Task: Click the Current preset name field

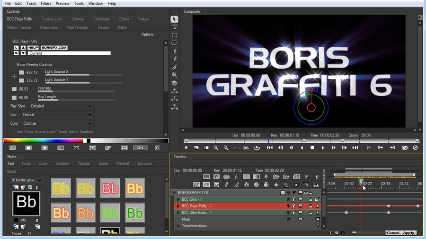Action: coord(69,53)
